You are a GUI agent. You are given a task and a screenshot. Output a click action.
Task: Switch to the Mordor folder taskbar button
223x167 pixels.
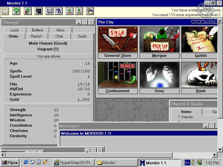(116, 163)
